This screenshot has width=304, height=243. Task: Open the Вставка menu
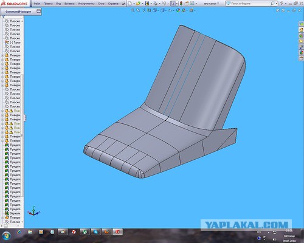coord(69,4)
